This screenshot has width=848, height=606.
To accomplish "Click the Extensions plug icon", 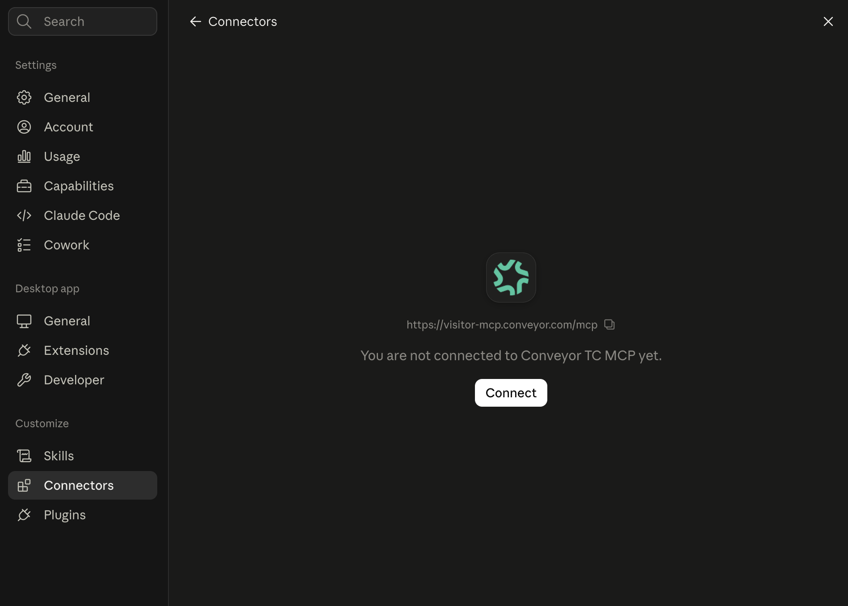I will click(24, 350).
